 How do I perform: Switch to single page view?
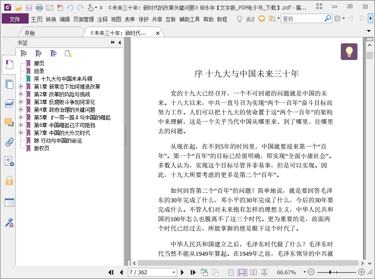tap(231, 273)
